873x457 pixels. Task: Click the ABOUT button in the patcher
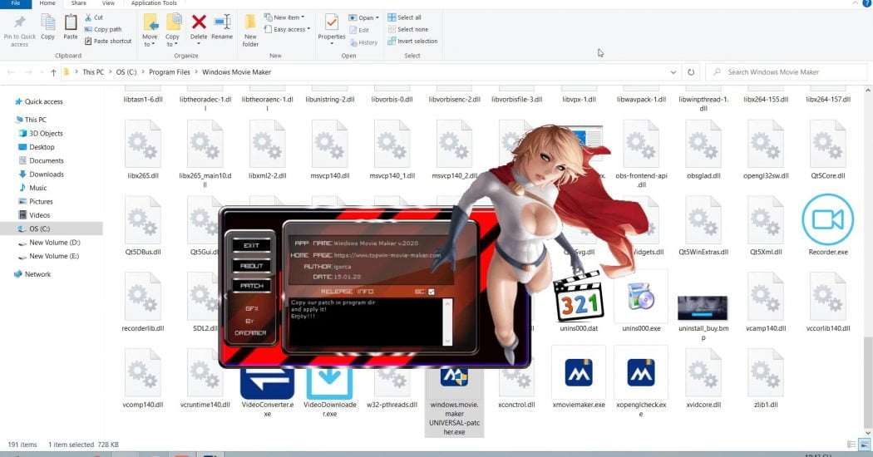[252, 266]
